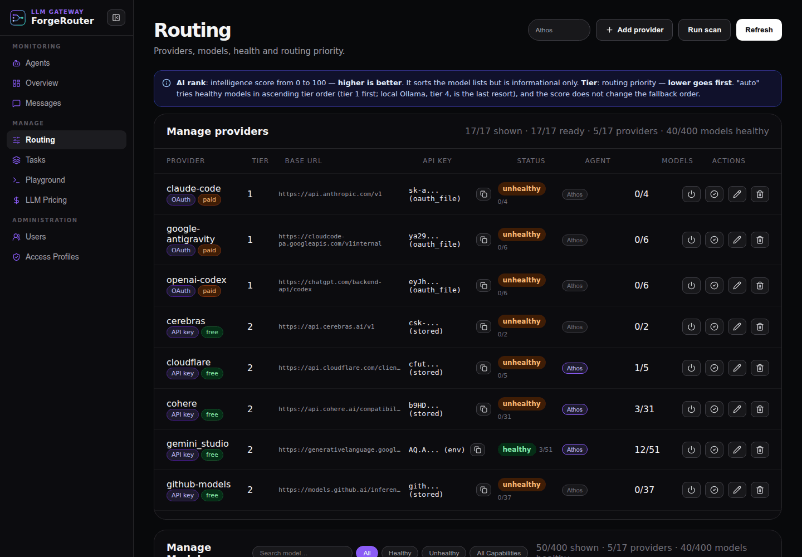The image size is (802, 557).
Task: Click the Add provider button
Action: (x=634, y=30)
